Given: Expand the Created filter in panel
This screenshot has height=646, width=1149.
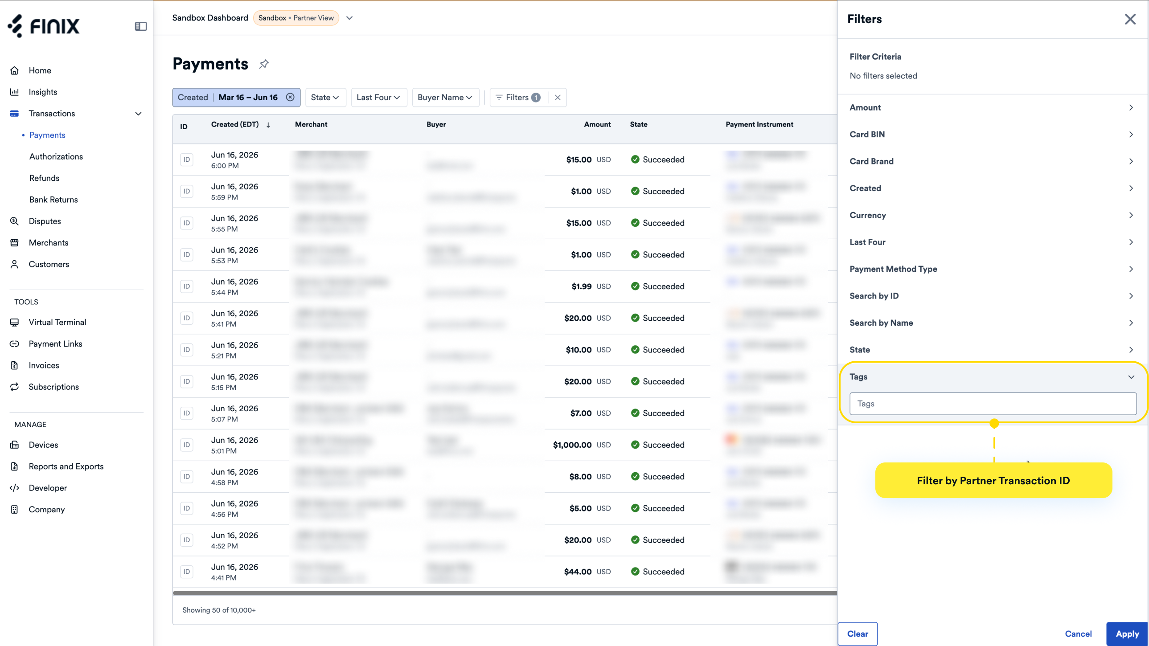Looking at the screenshot, I should coord(992,188).
